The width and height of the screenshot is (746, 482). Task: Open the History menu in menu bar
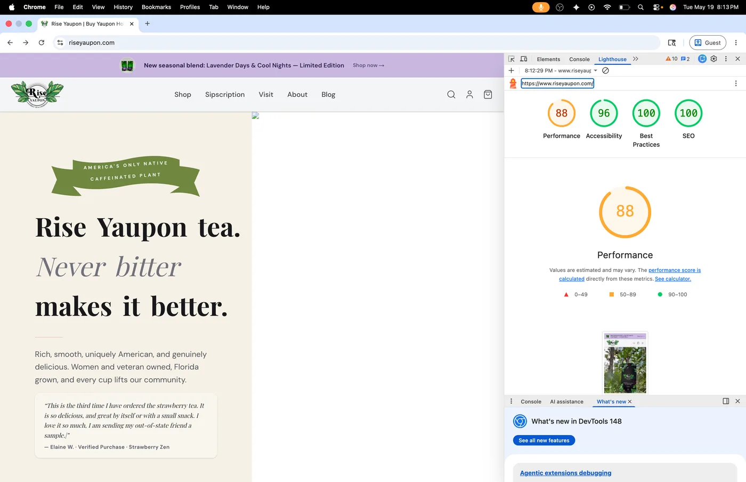coord(123,7)
